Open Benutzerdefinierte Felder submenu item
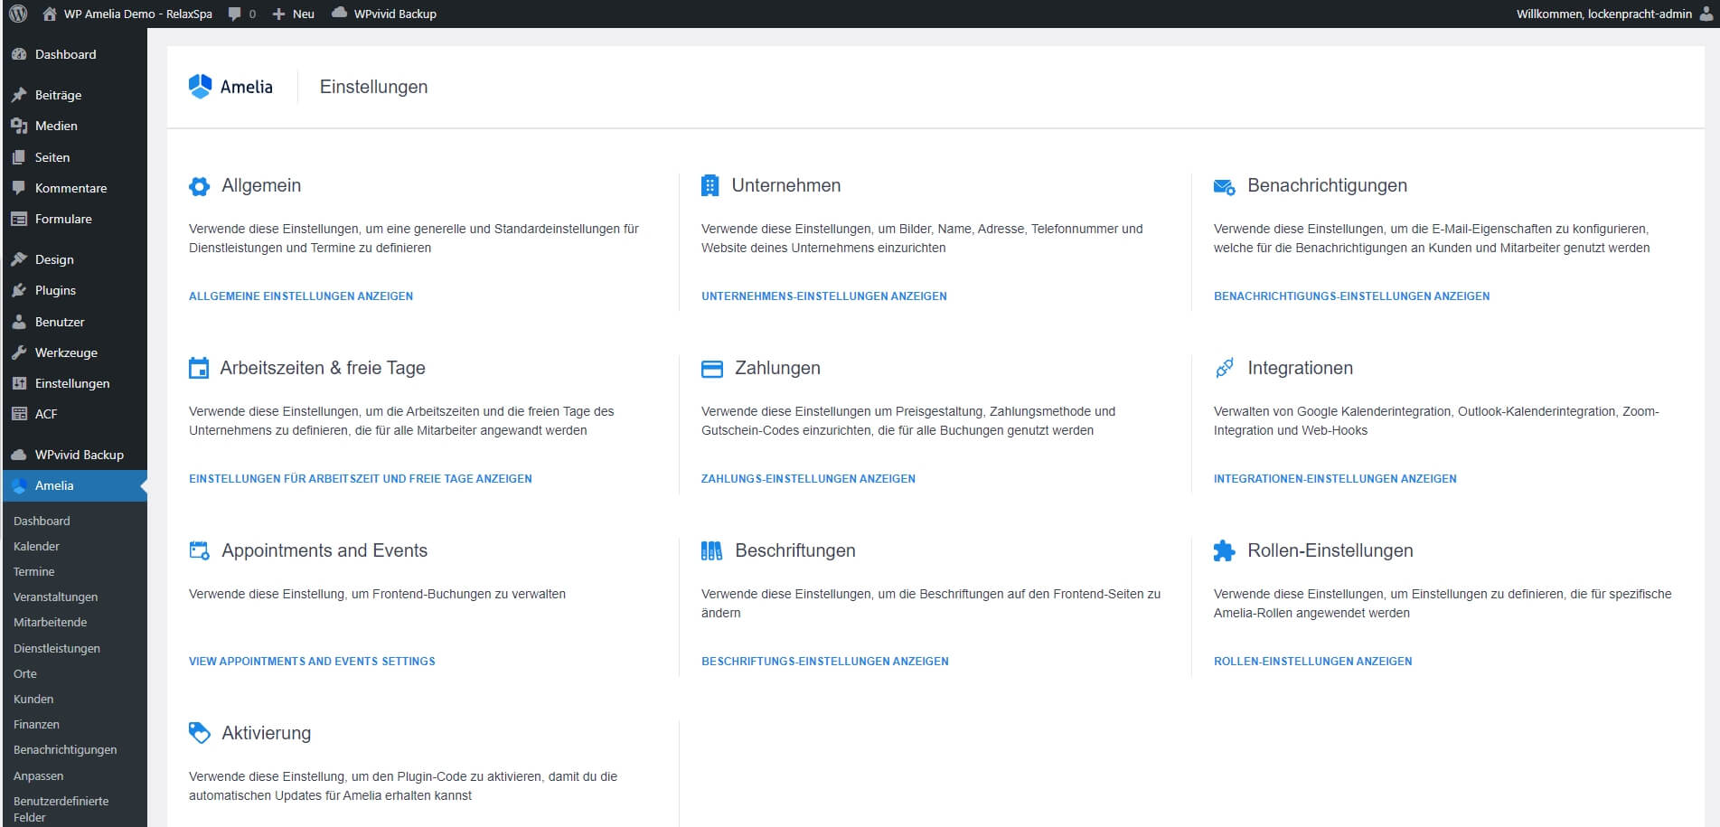1720x827 pixels. [x=61, y=809]
